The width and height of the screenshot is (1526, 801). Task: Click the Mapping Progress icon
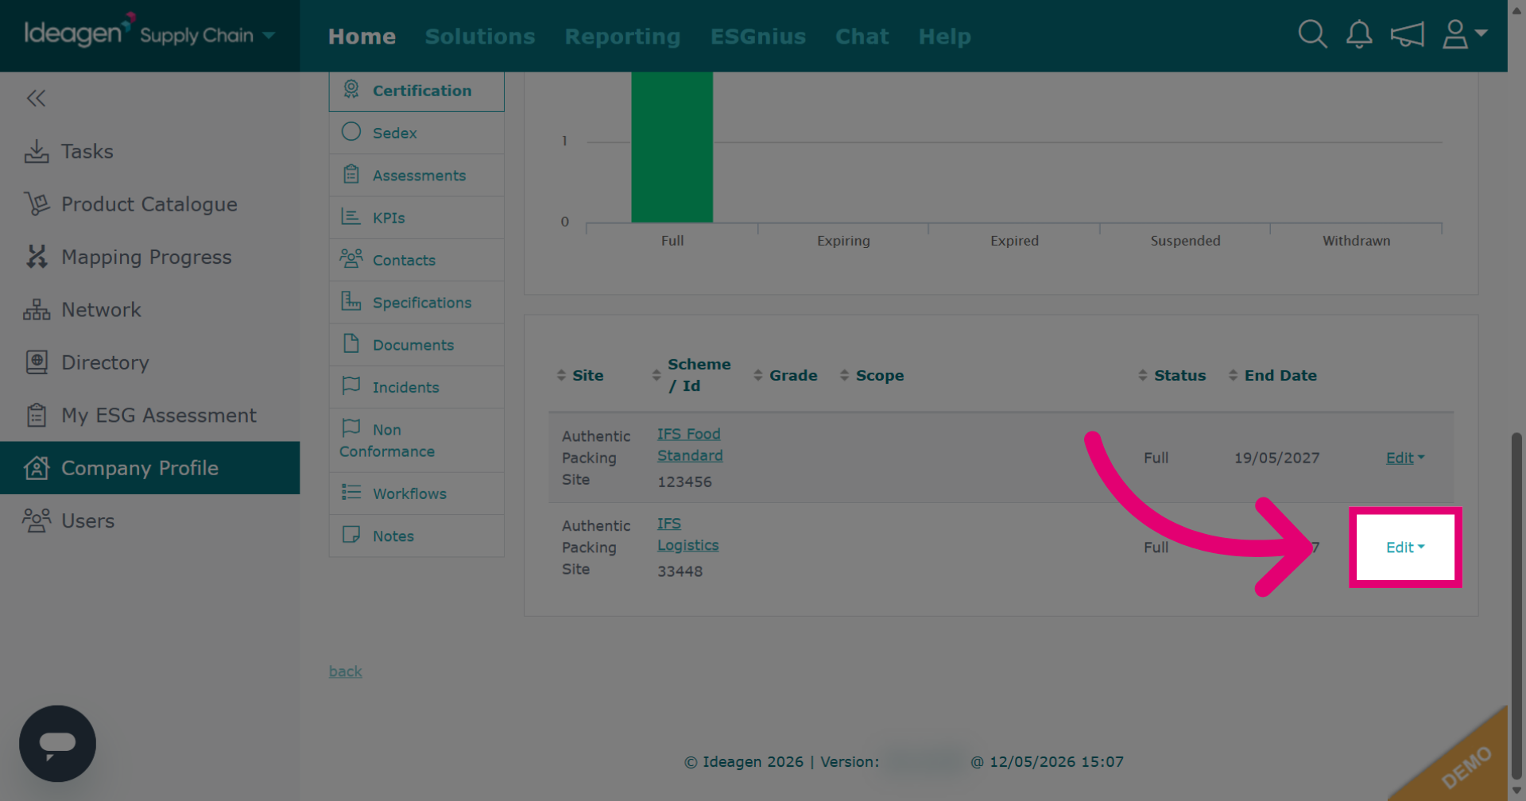37,257
